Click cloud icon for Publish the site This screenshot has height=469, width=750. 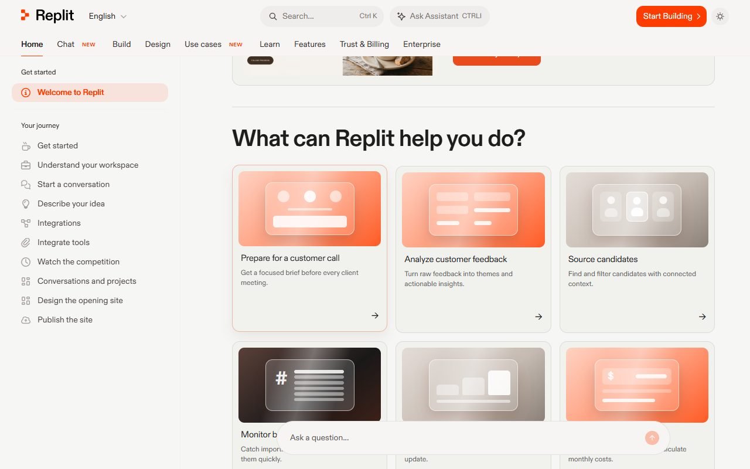click(x=26, y=320)
